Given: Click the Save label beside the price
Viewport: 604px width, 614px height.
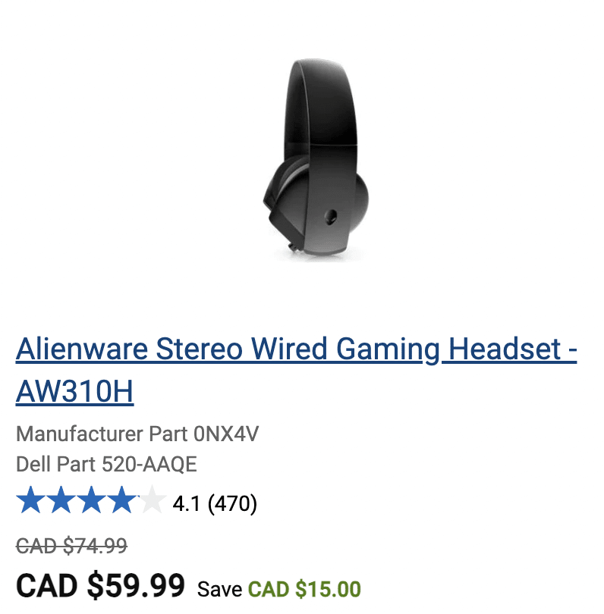Looking at the screenshot, I should pyautogui.click(x=219, y=589).
